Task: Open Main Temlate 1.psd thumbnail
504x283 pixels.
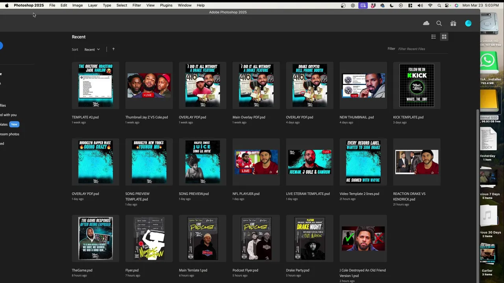Action: click(202, 239)
